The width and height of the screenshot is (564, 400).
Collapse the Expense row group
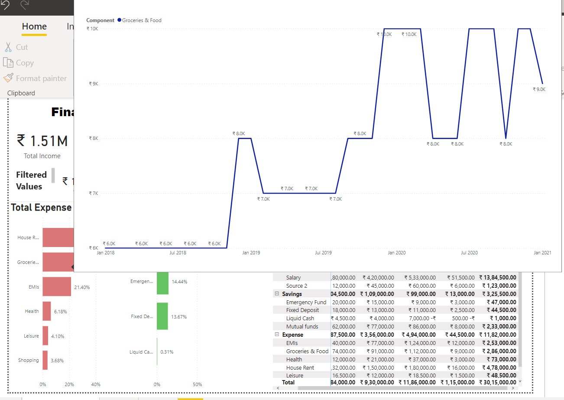(x=276, y=335)
